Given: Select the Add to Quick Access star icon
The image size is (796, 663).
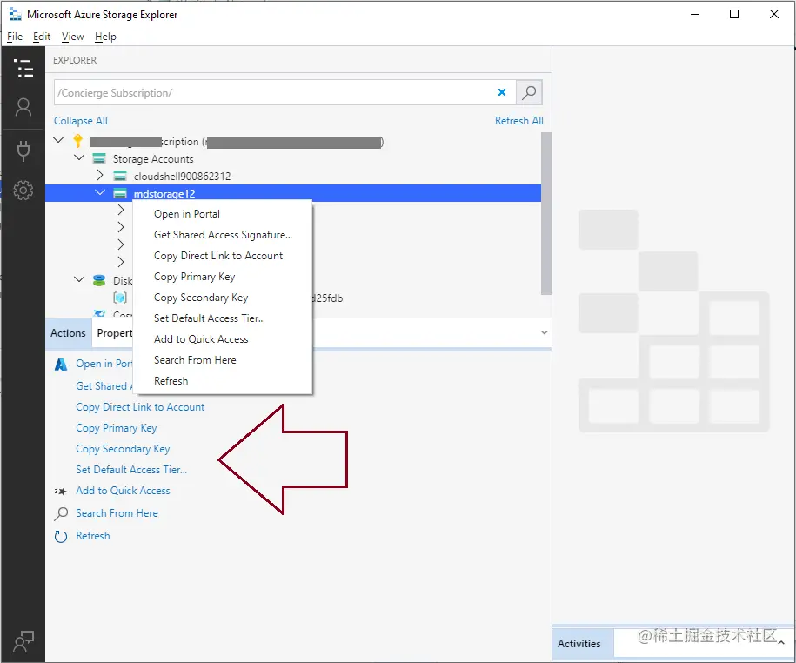Looking at the screenshot, I should click(61, 491).
